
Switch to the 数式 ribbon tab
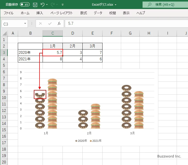coord(83,13)
